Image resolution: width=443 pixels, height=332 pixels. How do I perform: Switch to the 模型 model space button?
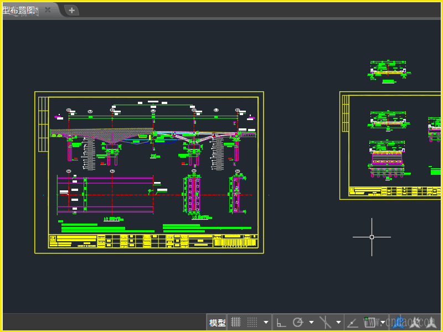coord(217,323)
